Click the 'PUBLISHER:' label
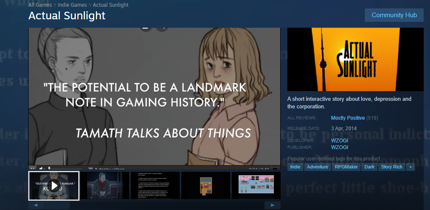Image resolution: width=430 pixels, height=210 pixels. pos(300,147)
